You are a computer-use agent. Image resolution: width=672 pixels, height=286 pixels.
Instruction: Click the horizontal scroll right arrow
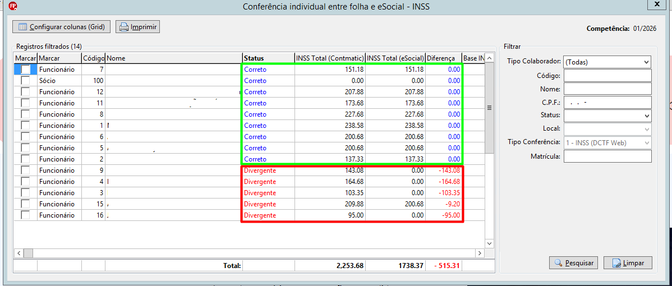(x=480, y=253)
